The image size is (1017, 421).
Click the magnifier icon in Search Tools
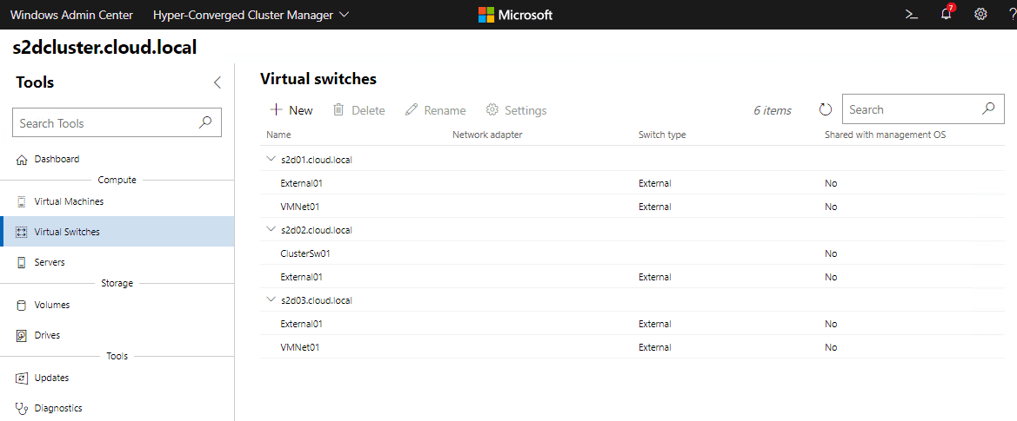205,123
